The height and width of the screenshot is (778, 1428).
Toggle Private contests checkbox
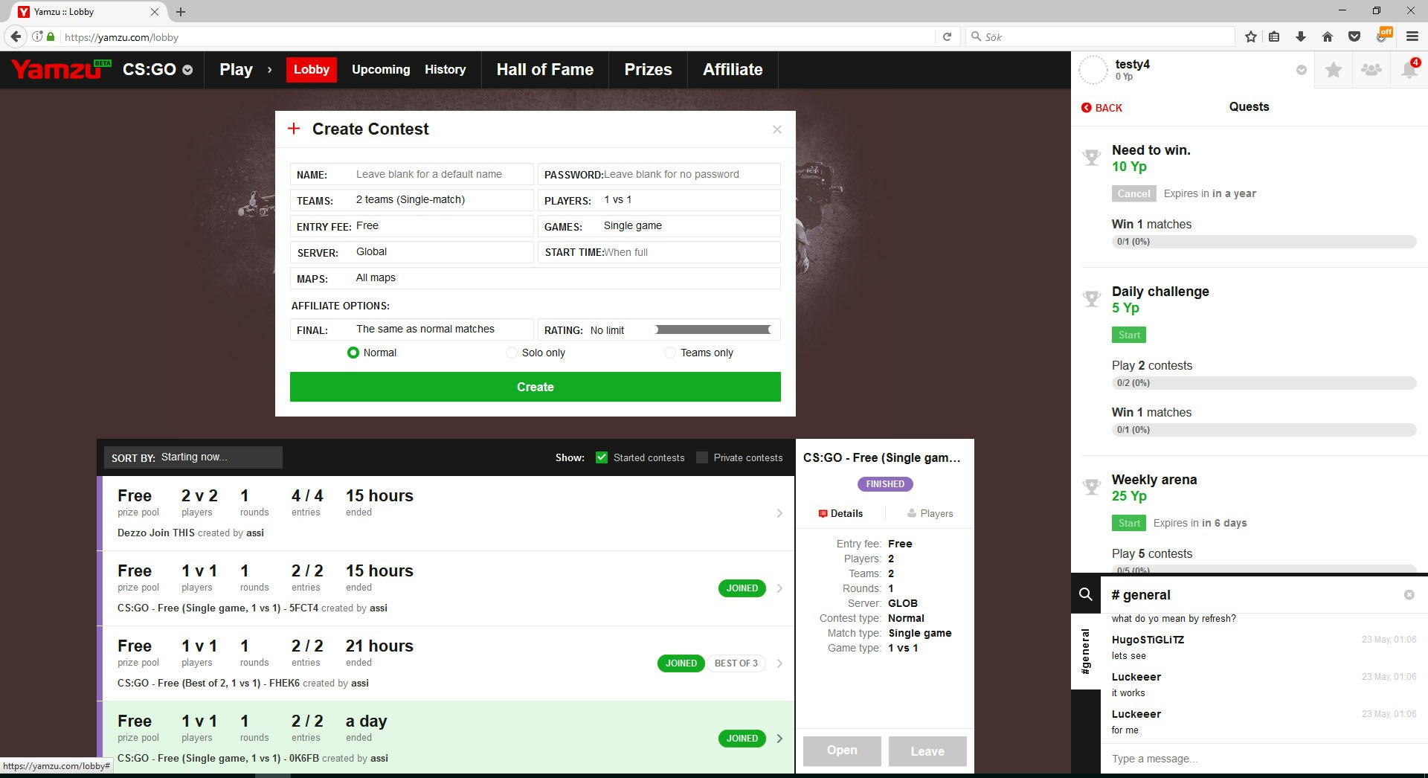pyautogui.click(x=702, y=457)
